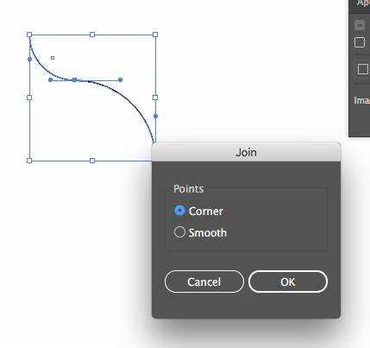370x348 pixels.
Task: Select anchor point on right bounding edge
Action: (x=155, y=116)
